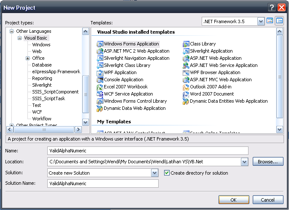289x210 pixels.
Task: Click templates list scroll down arrow
Action: pyautogui.click(x=280, y=130)
